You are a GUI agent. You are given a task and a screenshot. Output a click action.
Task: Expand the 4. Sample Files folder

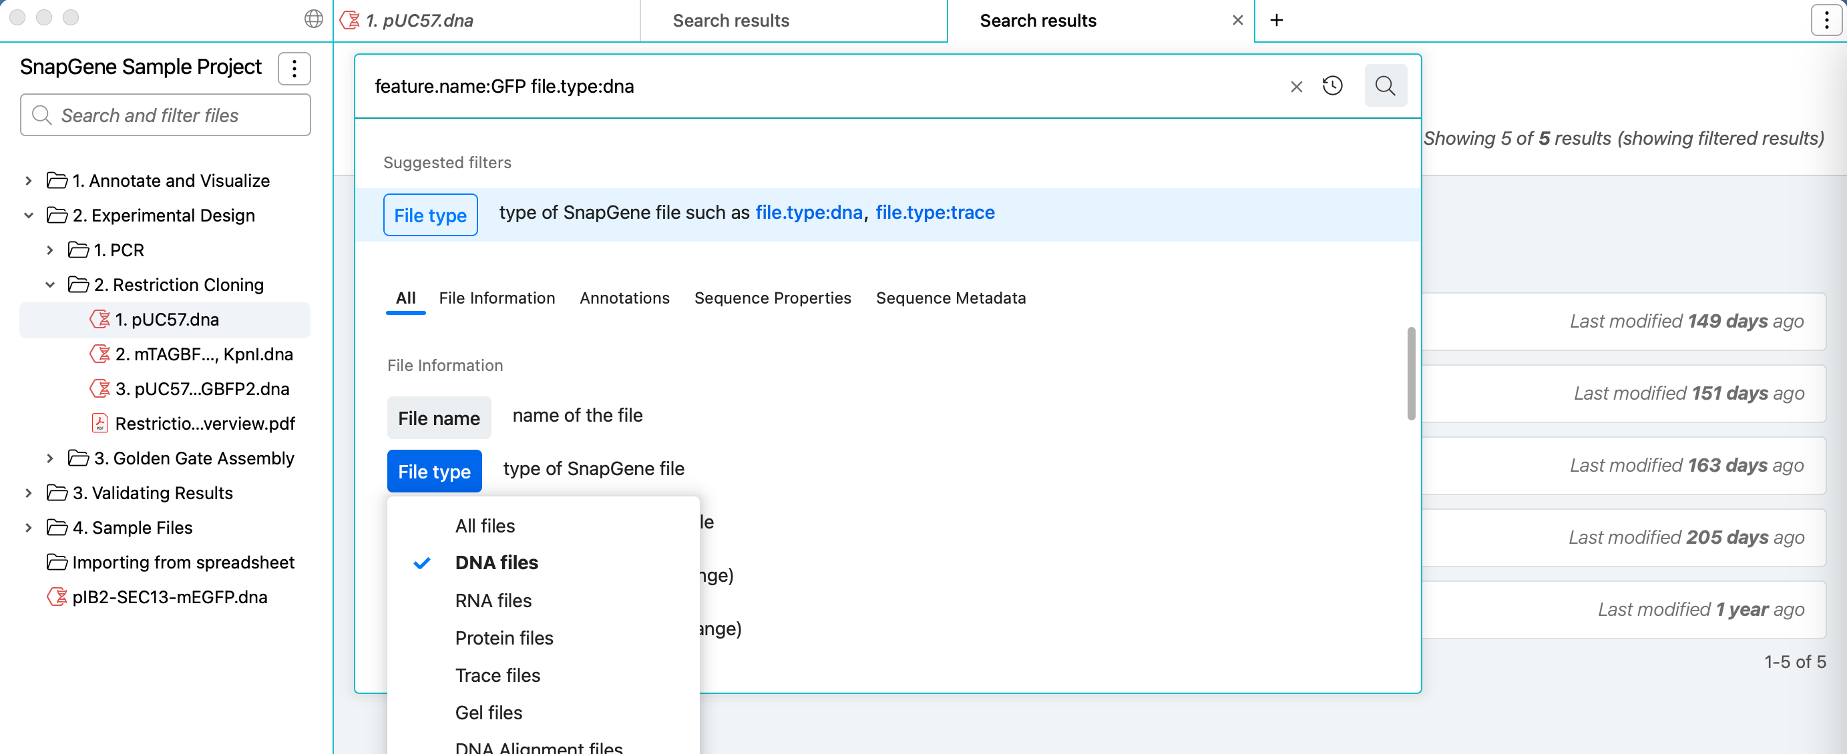coord(28,528)
